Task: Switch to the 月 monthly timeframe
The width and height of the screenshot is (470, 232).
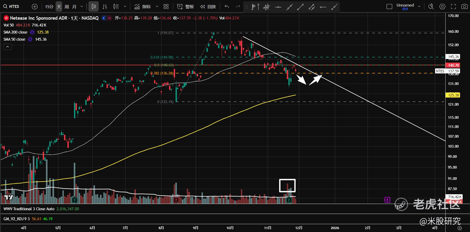Action: [74, 7]
